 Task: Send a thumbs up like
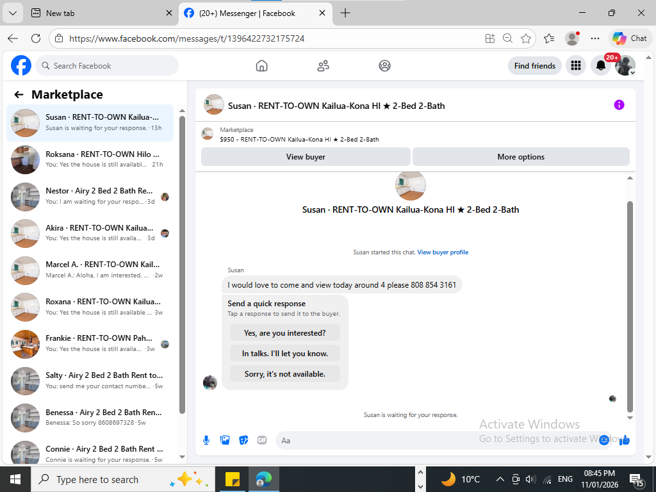(625, 440)
